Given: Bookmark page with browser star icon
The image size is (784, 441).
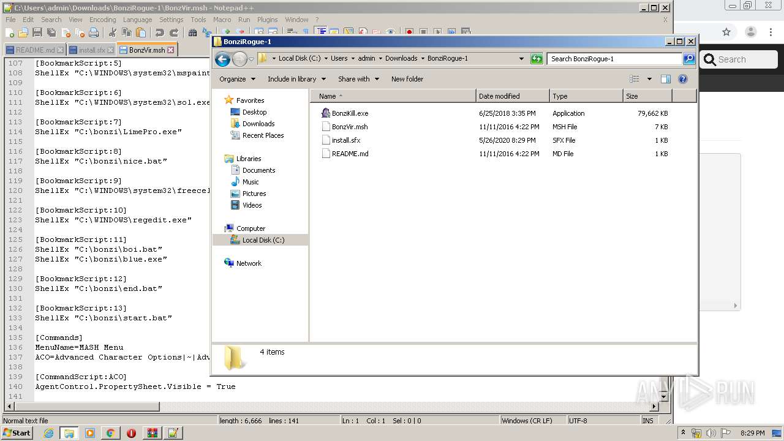Looking at the screenshot, I should coord(726,32).
